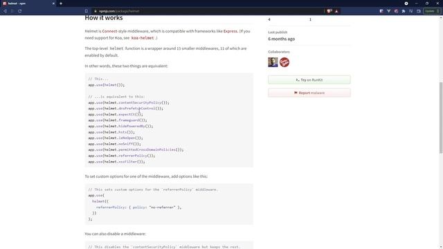Click the helmet.noSniff() code line

click(x=114, y=144)
